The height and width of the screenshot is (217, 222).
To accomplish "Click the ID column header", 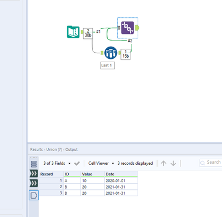I will (x=72, y=174).
